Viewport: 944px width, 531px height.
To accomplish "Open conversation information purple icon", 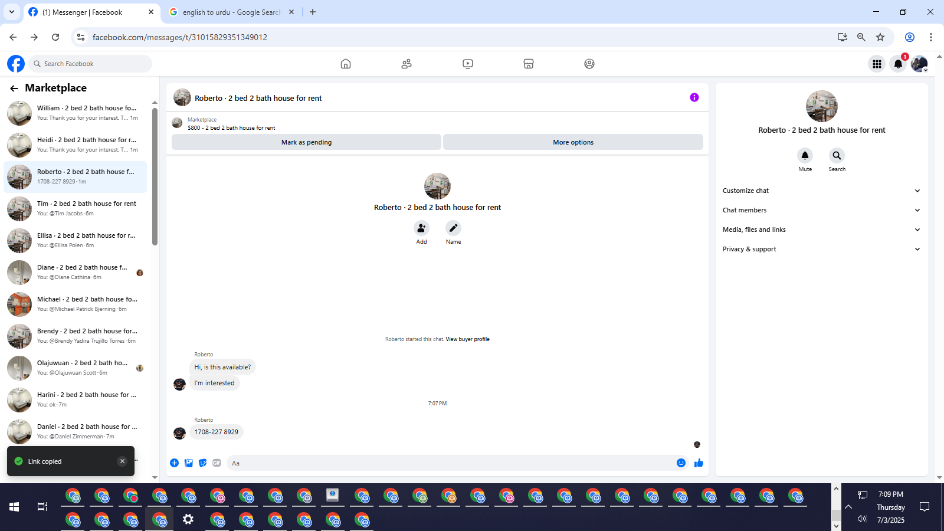I will 694,97.
